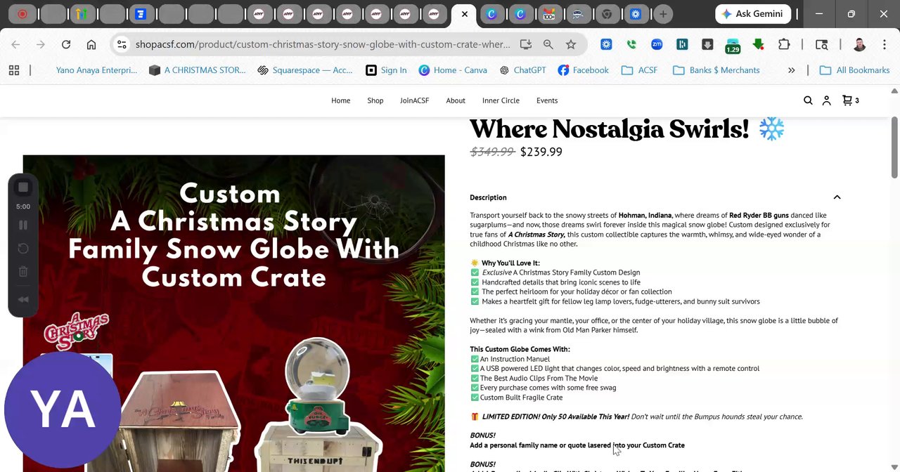Open the Facebook bookmark

tap(583, 70)
